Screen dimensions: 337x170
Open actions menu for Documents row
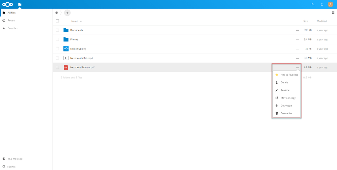(x=298, y=30)
